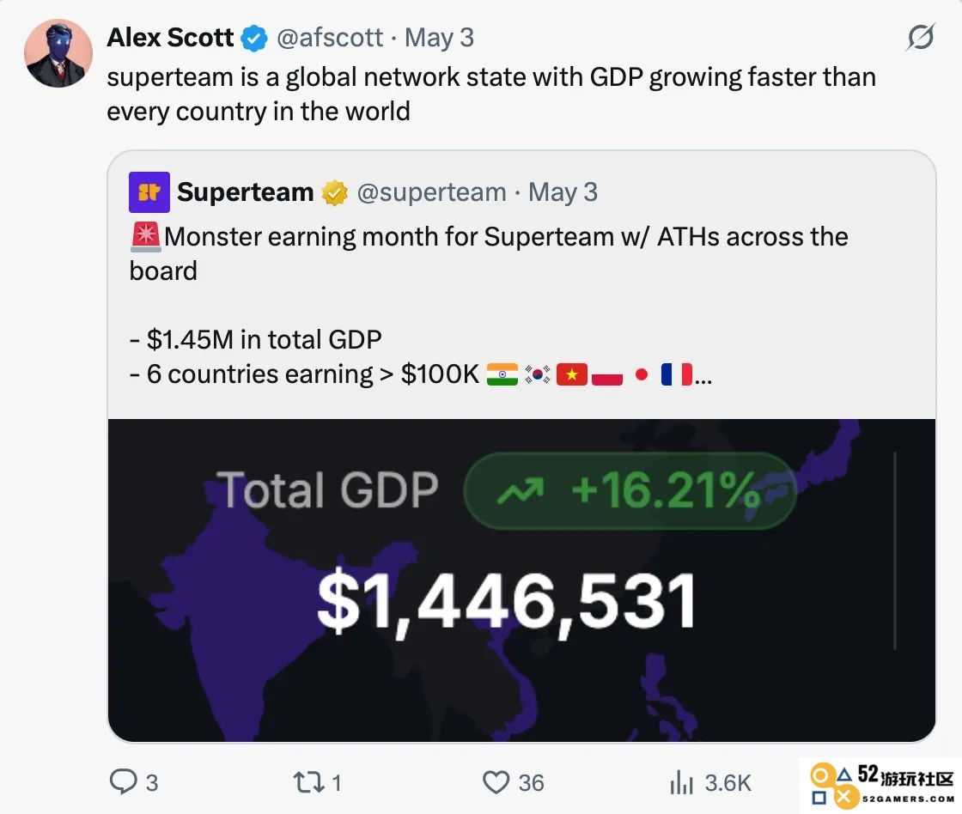Like the tweet with the heart icon
This screenshot has height=814, width=962.
click(496, 782)
